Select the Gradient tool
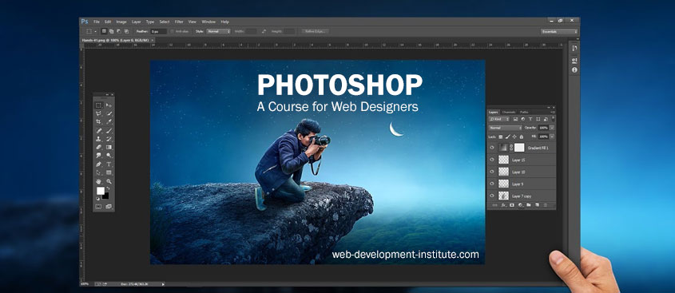The width and height of the screenshot is (675, 293). coord(109,147)
